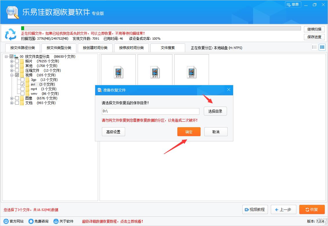Click the 官方网站 home icon

6,221
